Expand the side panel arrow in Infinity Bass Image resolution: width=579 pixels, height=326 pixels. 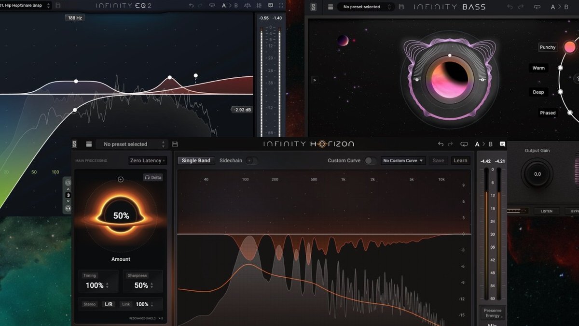point(315,80)
